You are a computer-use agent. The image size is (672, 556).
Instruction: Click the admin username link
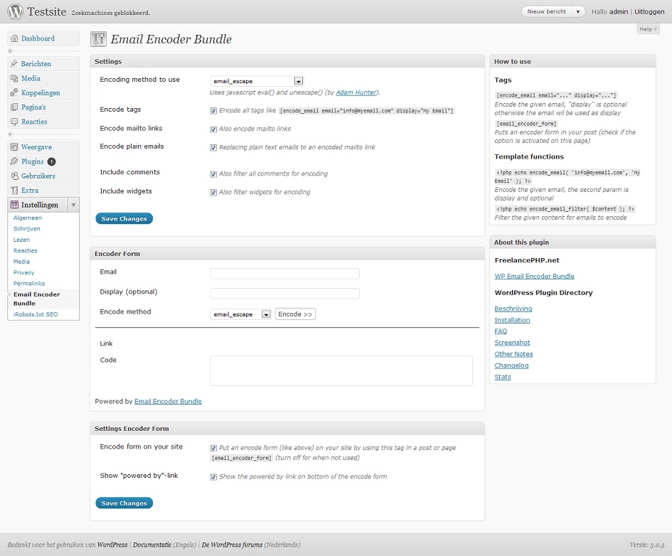[x=619, y=11]
